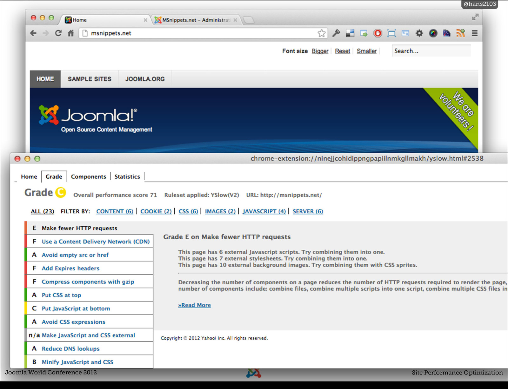Filter rules by COOKIE (2)
This screenshot has height=391, width=508.
[156, 211]
